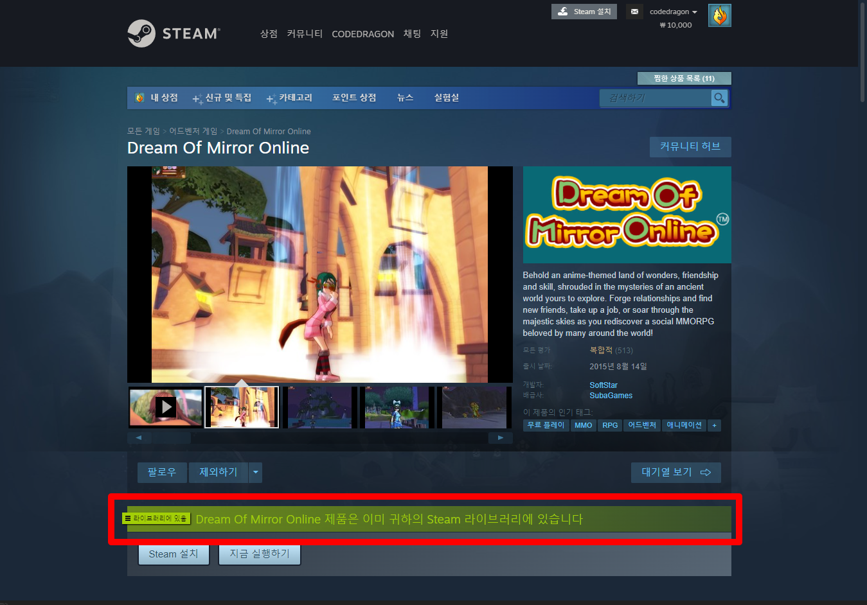Click the 복합적 (513) review summary
The image size is (867, 605).
(611, 350)
